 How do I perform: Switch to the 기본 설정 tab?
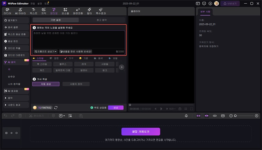point(56,20)
